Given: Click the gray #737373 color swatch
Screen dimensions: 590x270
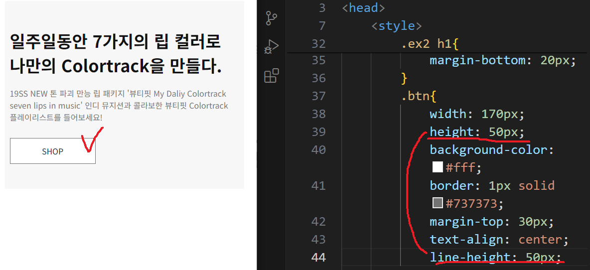Looking at the screenshot, I should click(438, 203).
